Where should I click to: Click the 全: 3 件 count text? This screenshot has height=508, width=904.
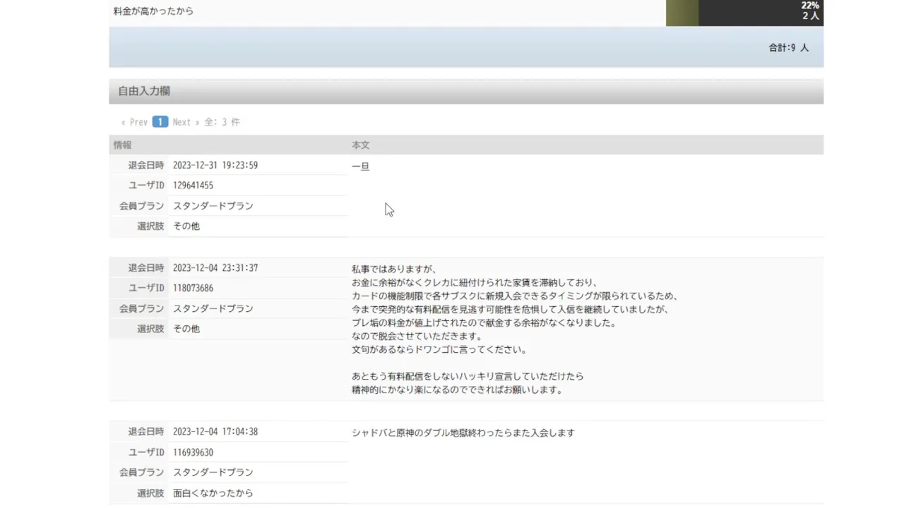222,122
